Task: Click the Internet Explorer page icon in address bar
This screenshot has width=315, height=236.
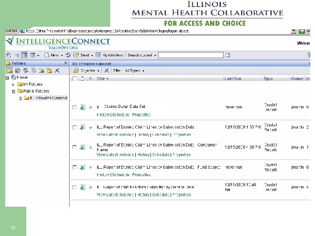Action: pos(22,31)
